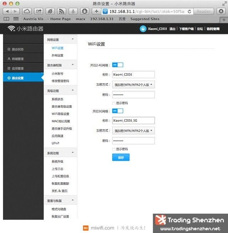Viewport: 228px width, 233px height.
Task: Click the blue 保存 save button
Action: 121,157
